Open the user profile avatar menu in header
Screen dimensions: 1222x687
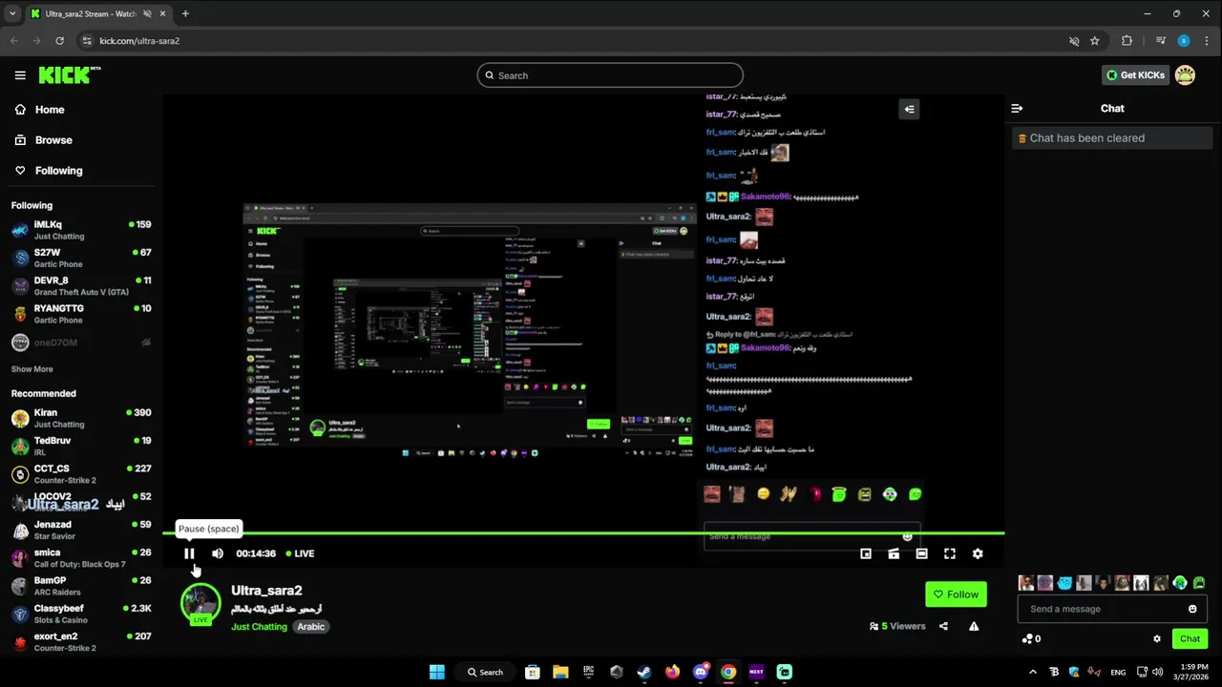tap(1185, 75)
